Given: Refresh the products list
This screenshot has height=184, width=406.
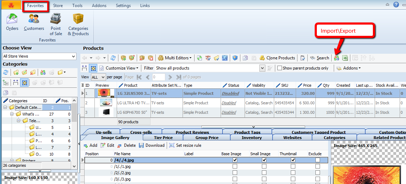Looking at the screenshot, I should coord(113,58).
